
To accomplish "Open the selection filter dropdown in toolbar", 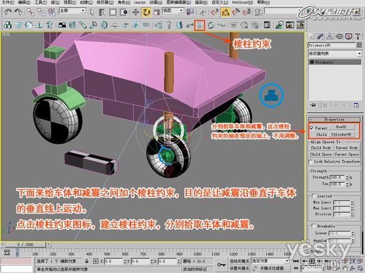I will [72, 11].
